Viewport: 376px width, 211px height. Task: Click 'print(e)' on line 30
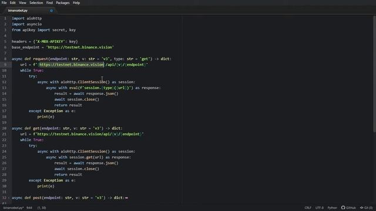pyautogui.click(x=46, y=186)
